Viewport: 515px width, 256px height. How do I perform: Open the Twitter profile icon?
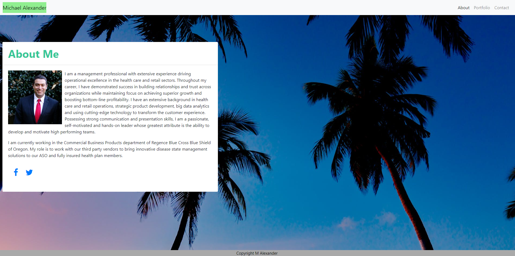(29, 172)
